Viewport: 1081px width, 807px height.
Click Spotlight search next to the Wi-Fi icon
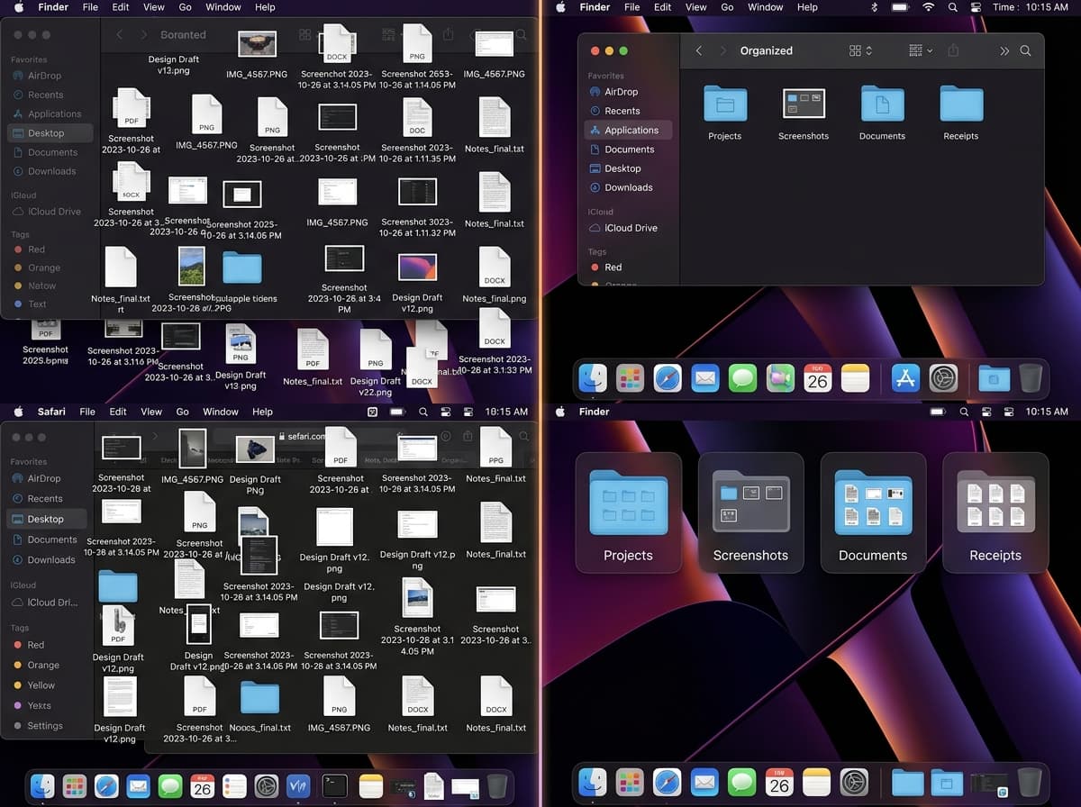click(x=952, y=7)
